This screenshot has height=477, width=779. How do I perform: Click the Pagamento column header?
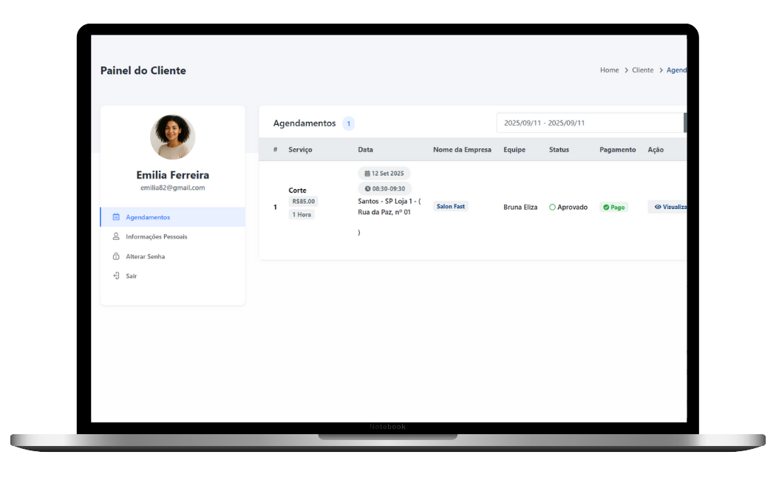[x=617, y=150]
